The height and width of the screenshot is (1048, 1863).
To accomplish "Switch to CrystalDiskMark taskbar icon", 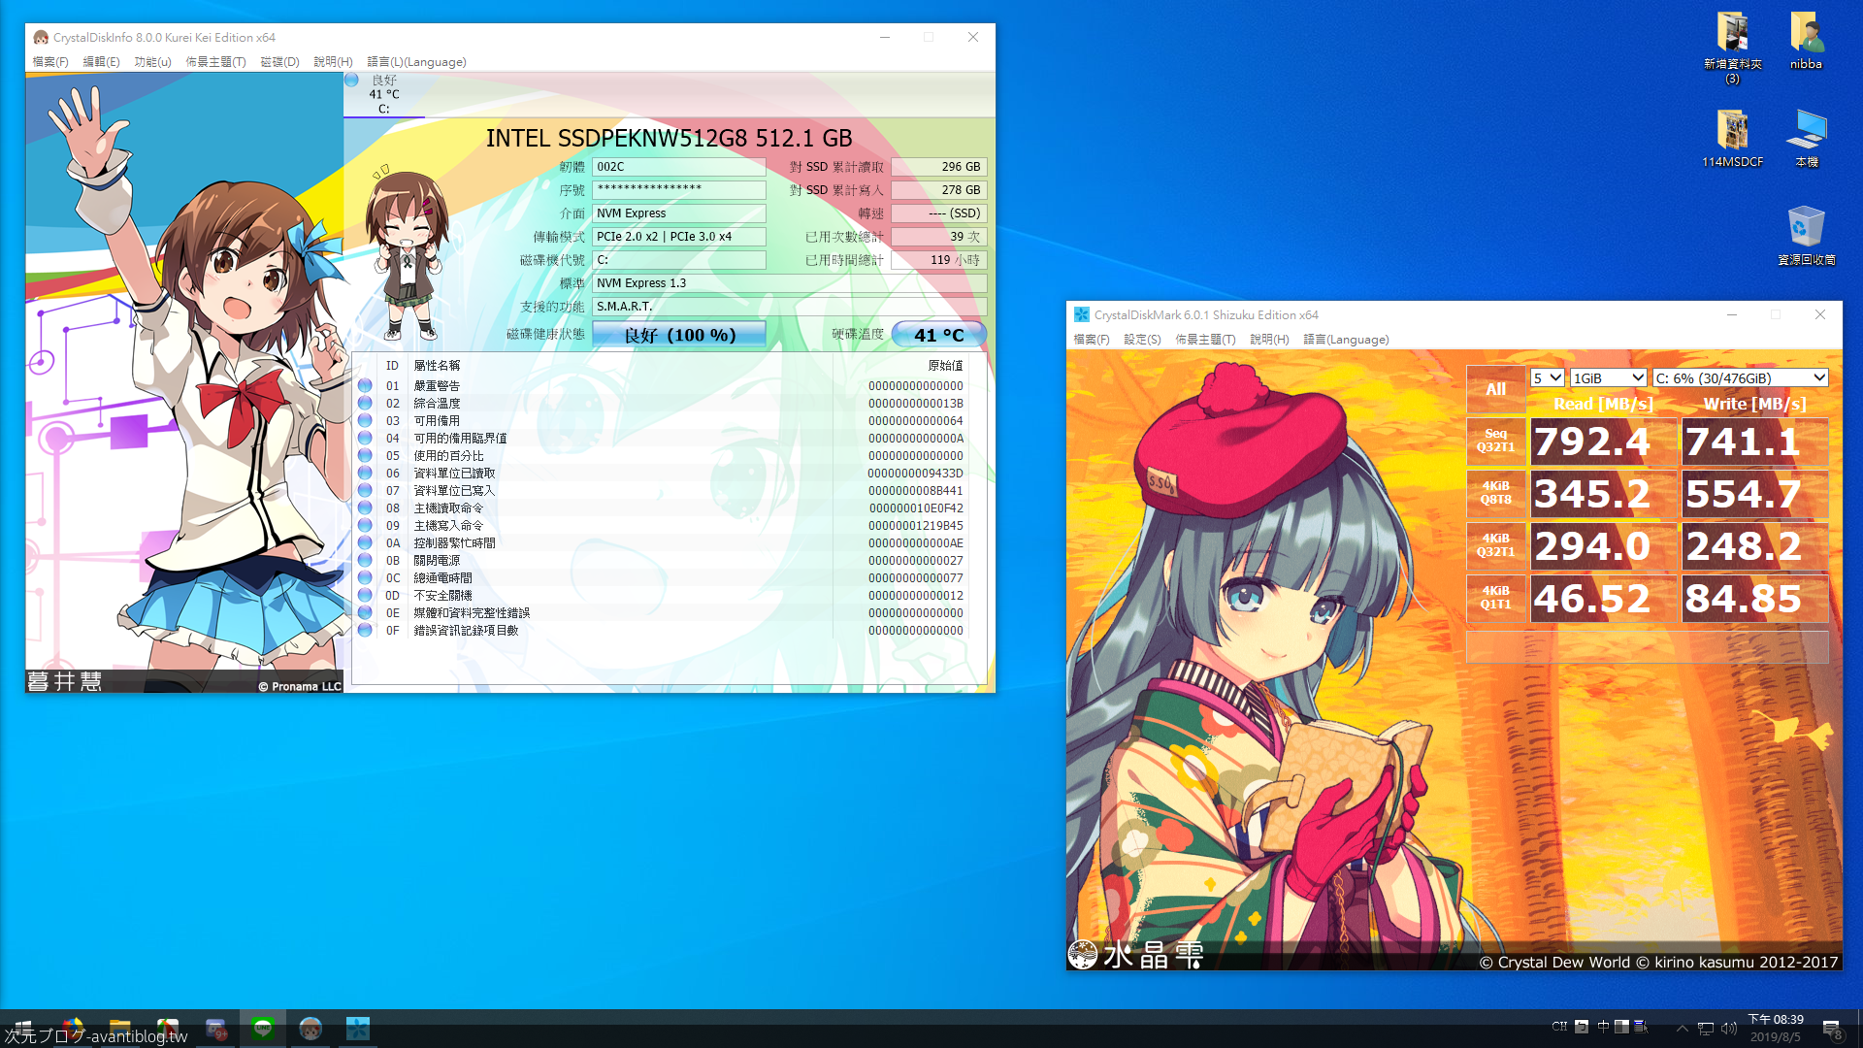I will 358,1029.
